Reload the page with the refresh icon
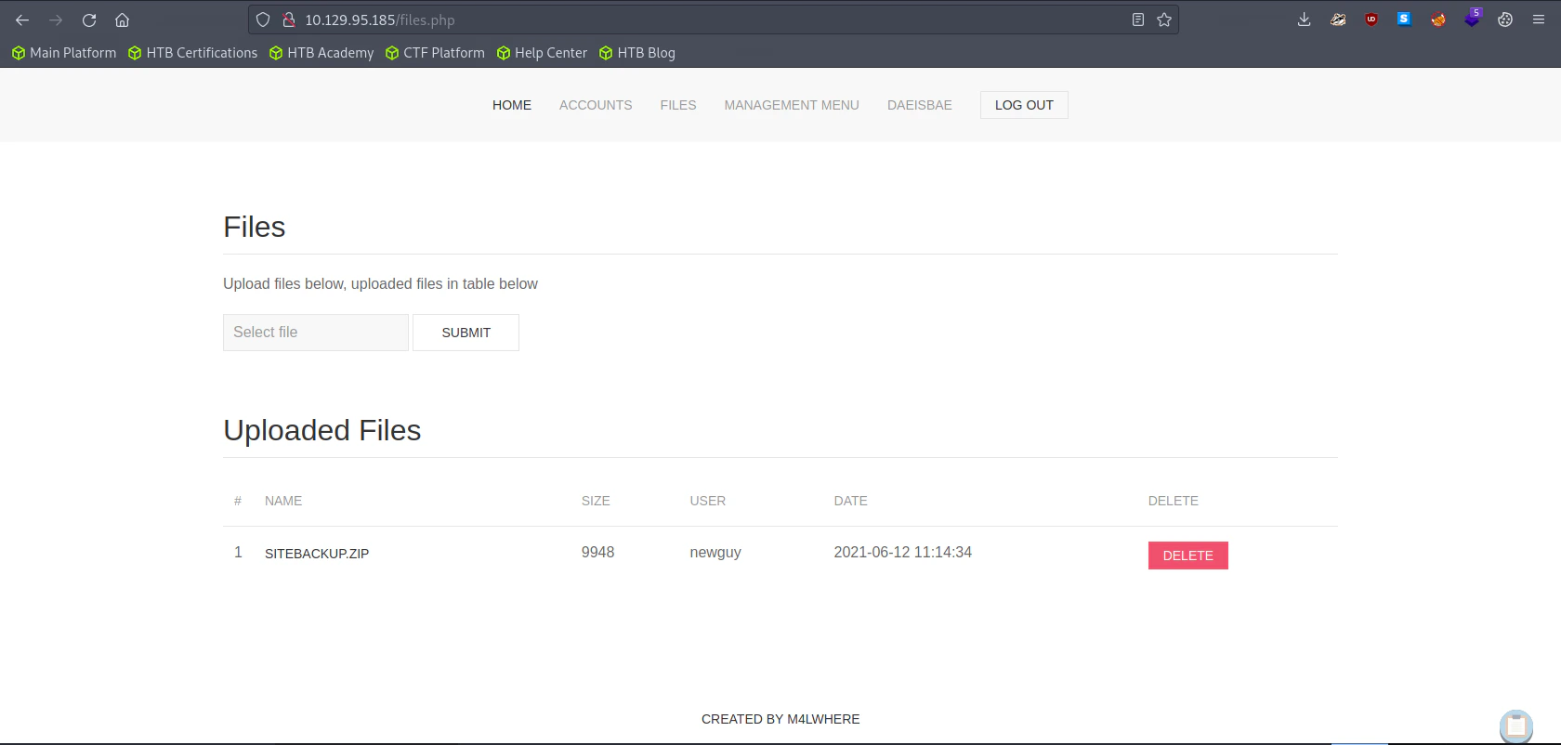This screenshot has width=1561, height=745. click(x=89, y=20)
